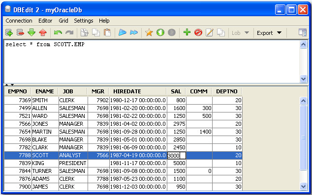The width and height of the screenshot is (312, 195).
Task: Click the red up arrow rollback icon
Action: [43, 32]
